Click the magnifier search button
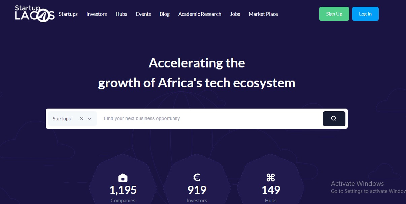Viewport: 406px width, 204px height. coord(334,119)
